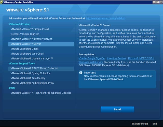Image resolution: width=163 pixels, height=127 pixels.
Task: Pick VMware vSphere Update Manager
Action: tap(32, 58)
